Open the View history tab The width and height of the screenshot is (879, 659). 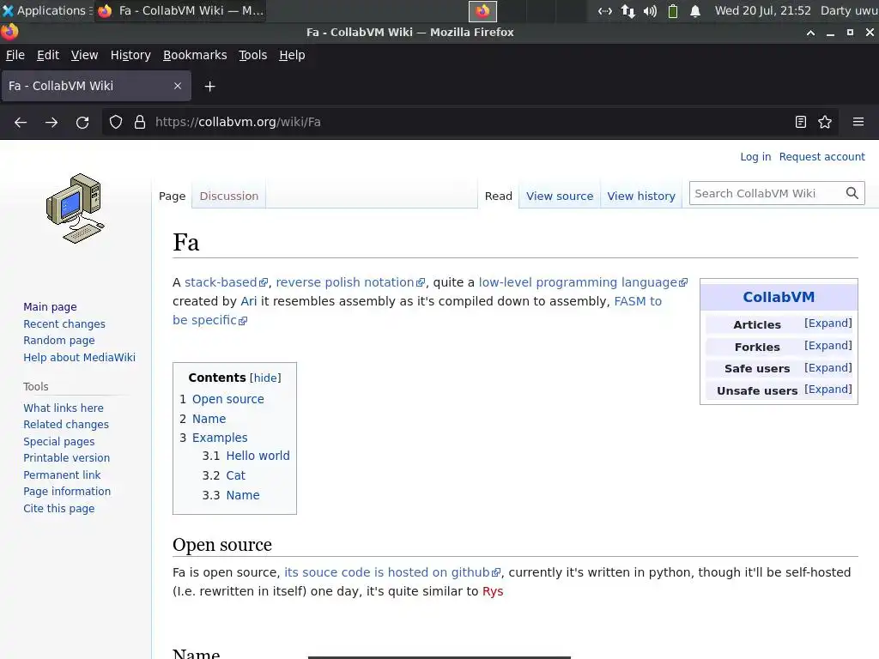click(641, 196)
